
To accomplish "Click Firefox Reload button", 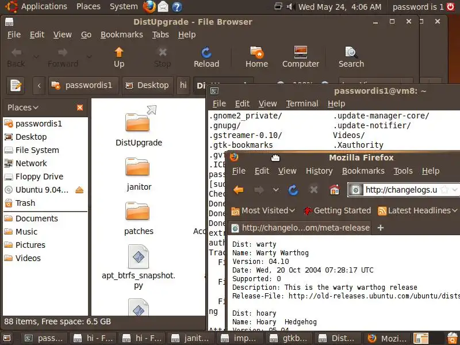I will point(293,190).
